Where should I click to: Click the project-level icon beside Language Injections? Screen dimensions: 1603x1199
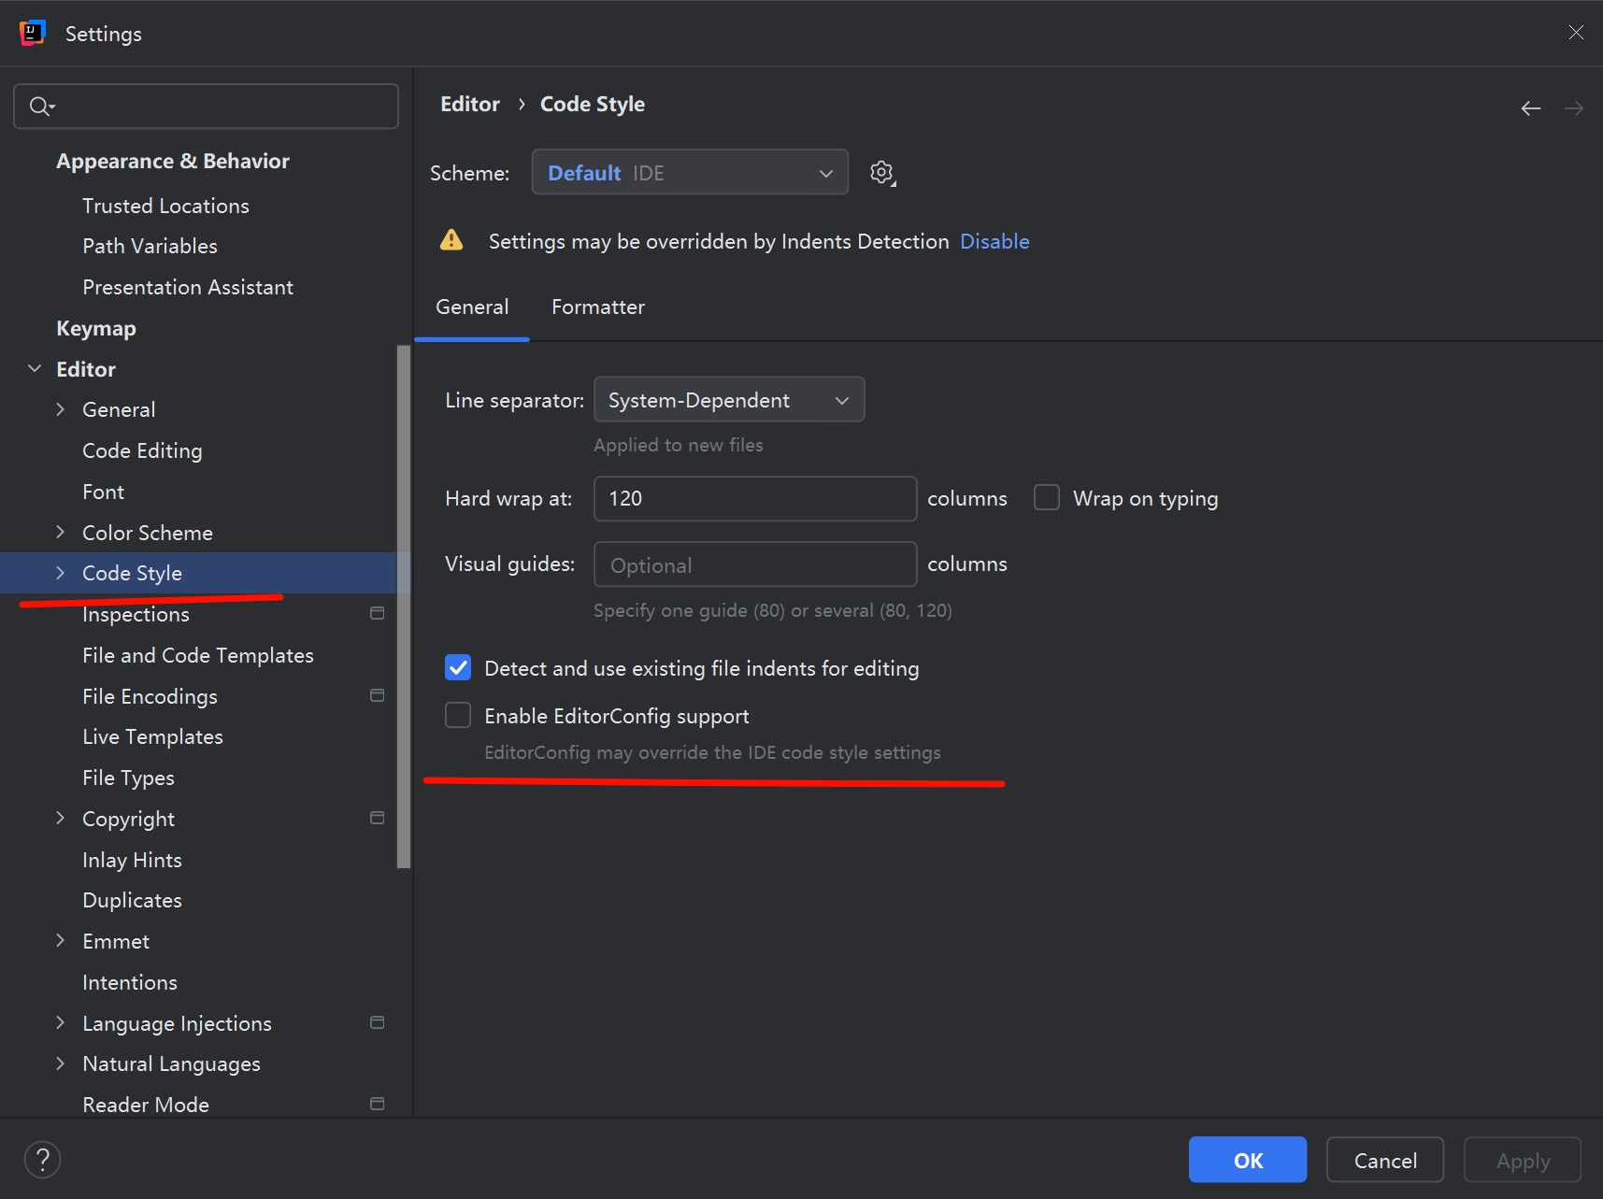tap(378, 1022)
